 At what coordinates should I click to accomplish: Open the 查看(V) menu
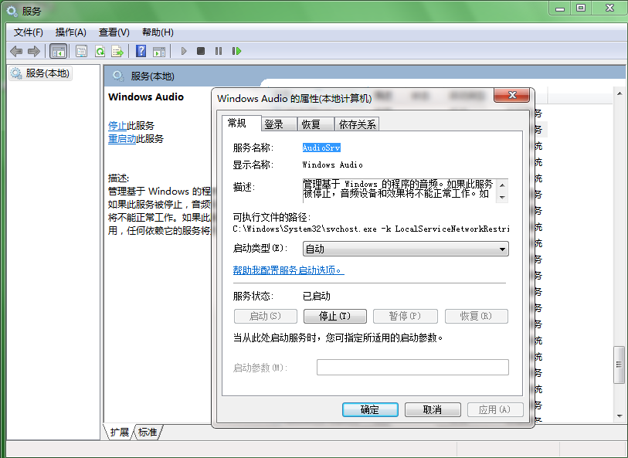114,32
